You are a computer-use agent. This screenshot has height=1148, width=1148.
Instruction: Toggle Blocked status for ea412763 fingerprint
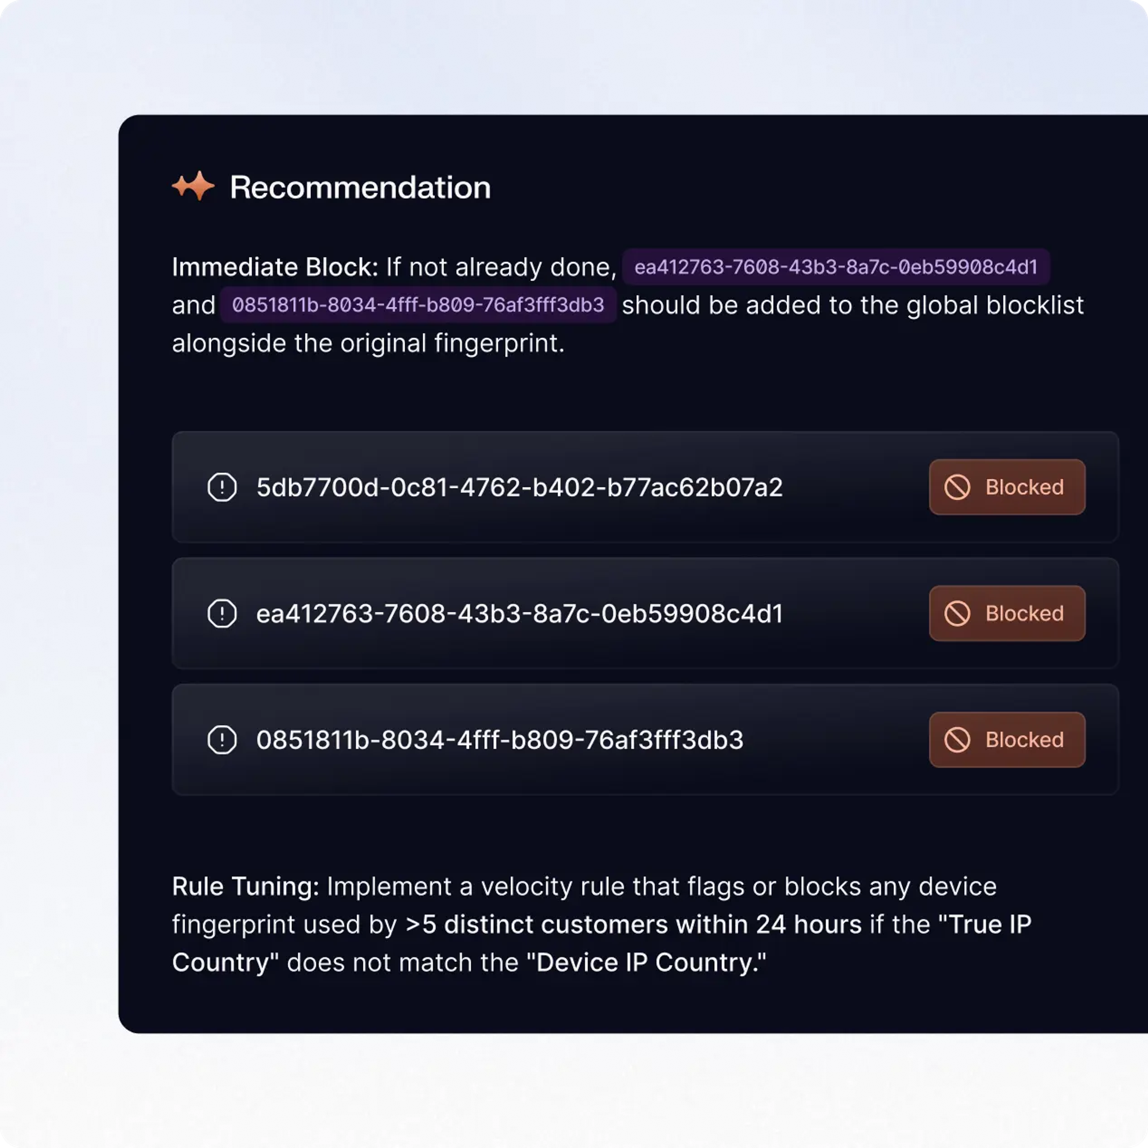click(x=1007, y=613)
